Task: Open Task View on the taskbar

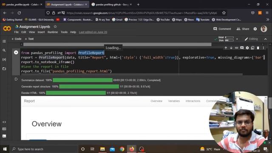Action: [92, 149]
